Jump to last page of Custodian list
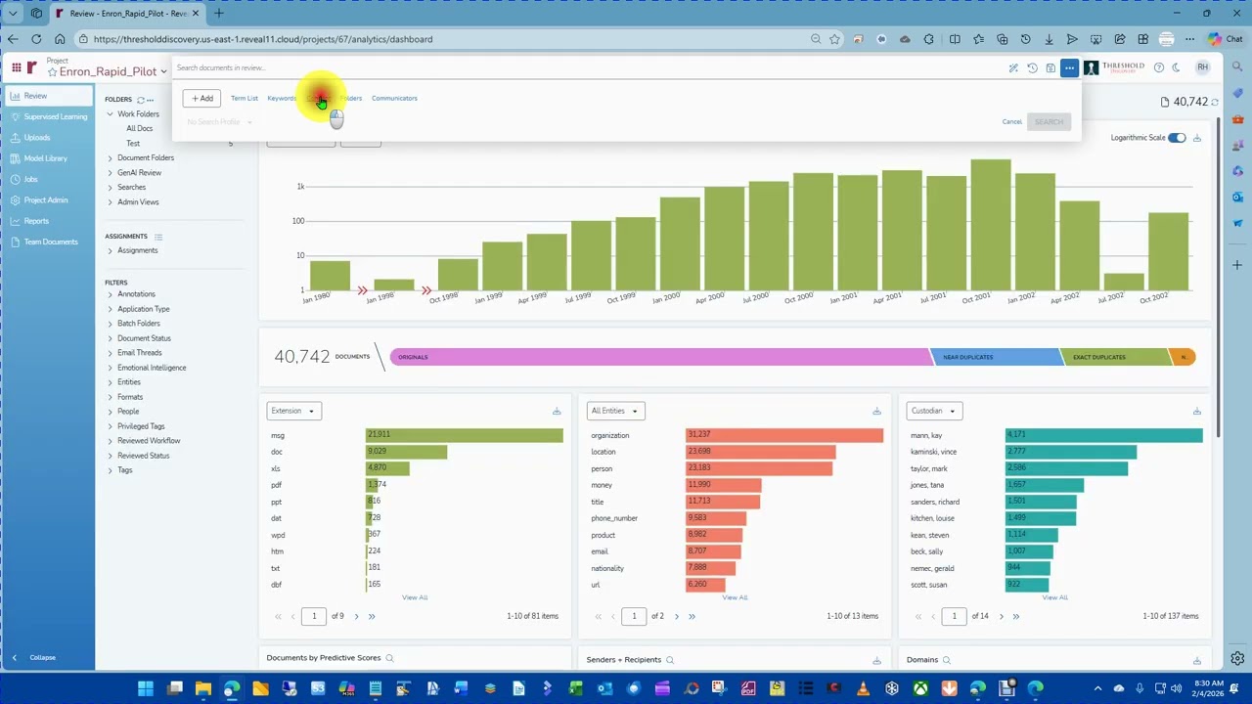The width and height of the screenshot is (1252, 704). pos(1015,616)
